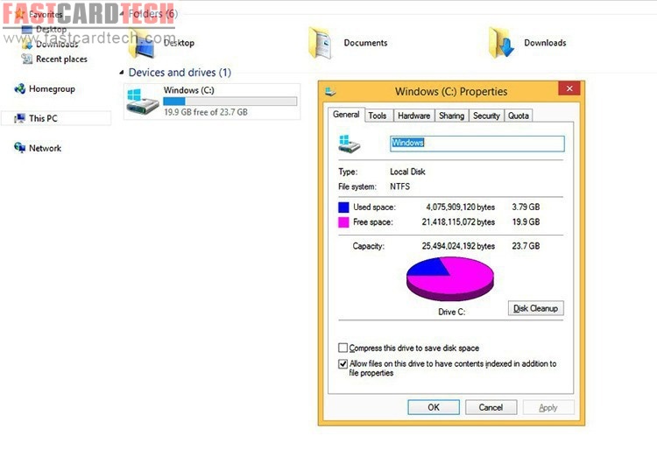Close the Windows (C:) Properties dialog
This screenshot has height=471, width=657.
[x=569, y=88]
